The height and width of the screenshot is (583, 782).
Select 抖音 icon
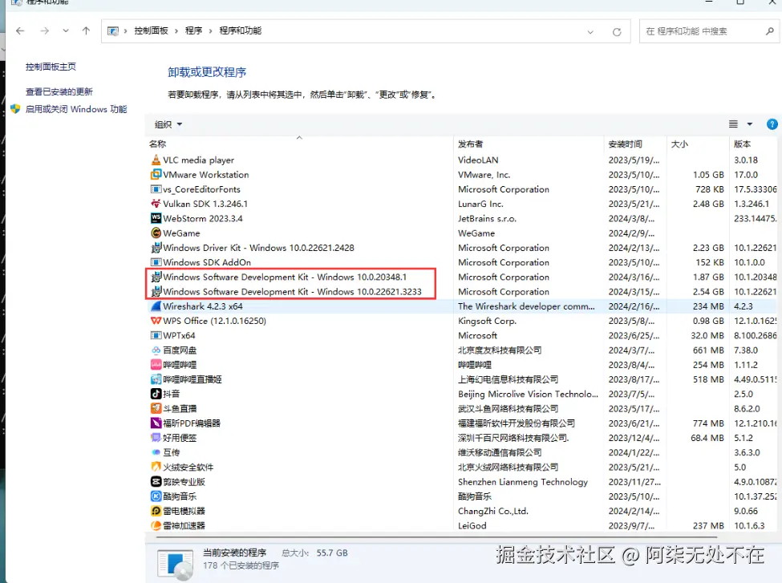pyautogui.click(x=156, y=394)
